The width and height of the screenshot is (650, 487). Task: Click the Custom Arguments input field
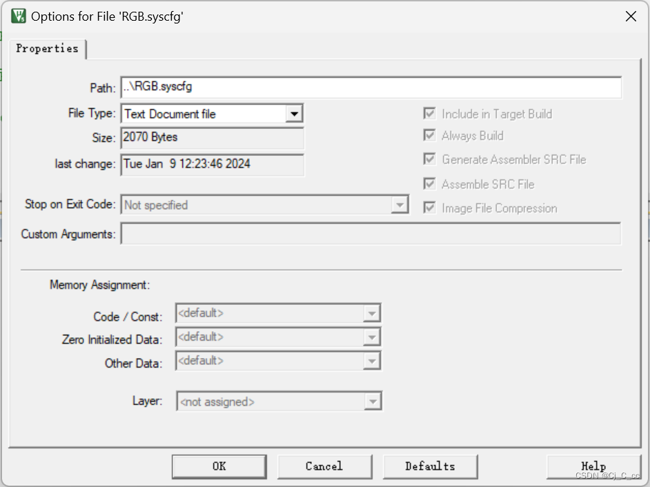point(345,234)
